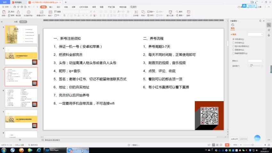Click the Search box in ribbon
Image resolution: width=272 pixels, height=153 pixels.
point(133,7)
